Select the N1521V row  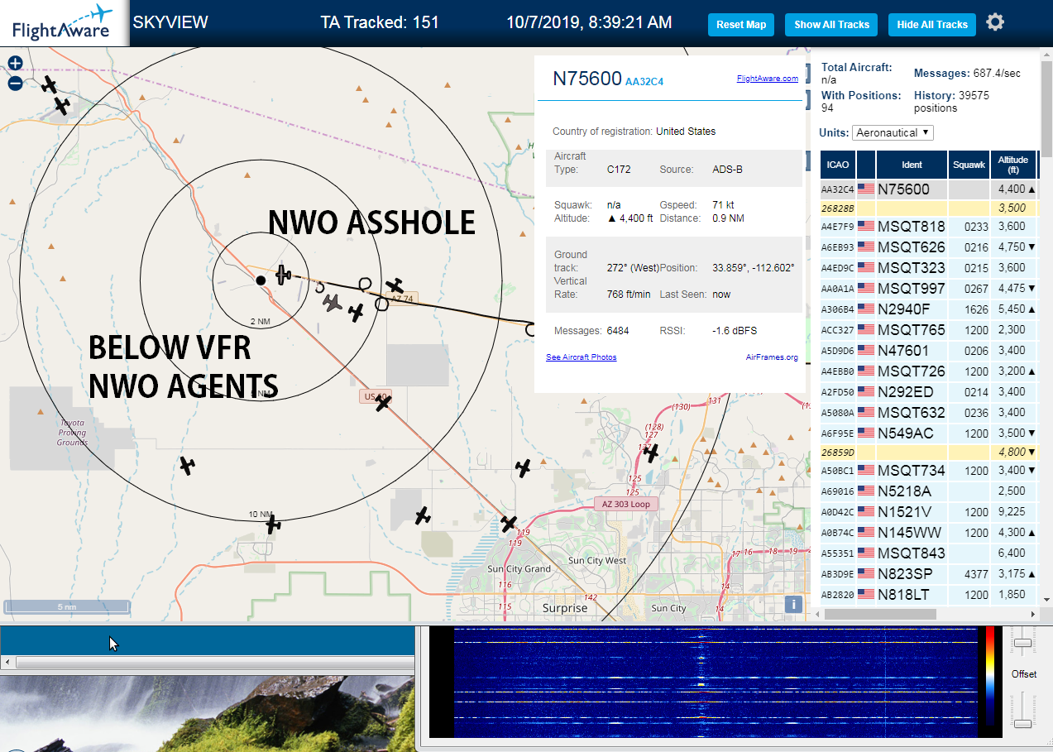click(929, 512)
